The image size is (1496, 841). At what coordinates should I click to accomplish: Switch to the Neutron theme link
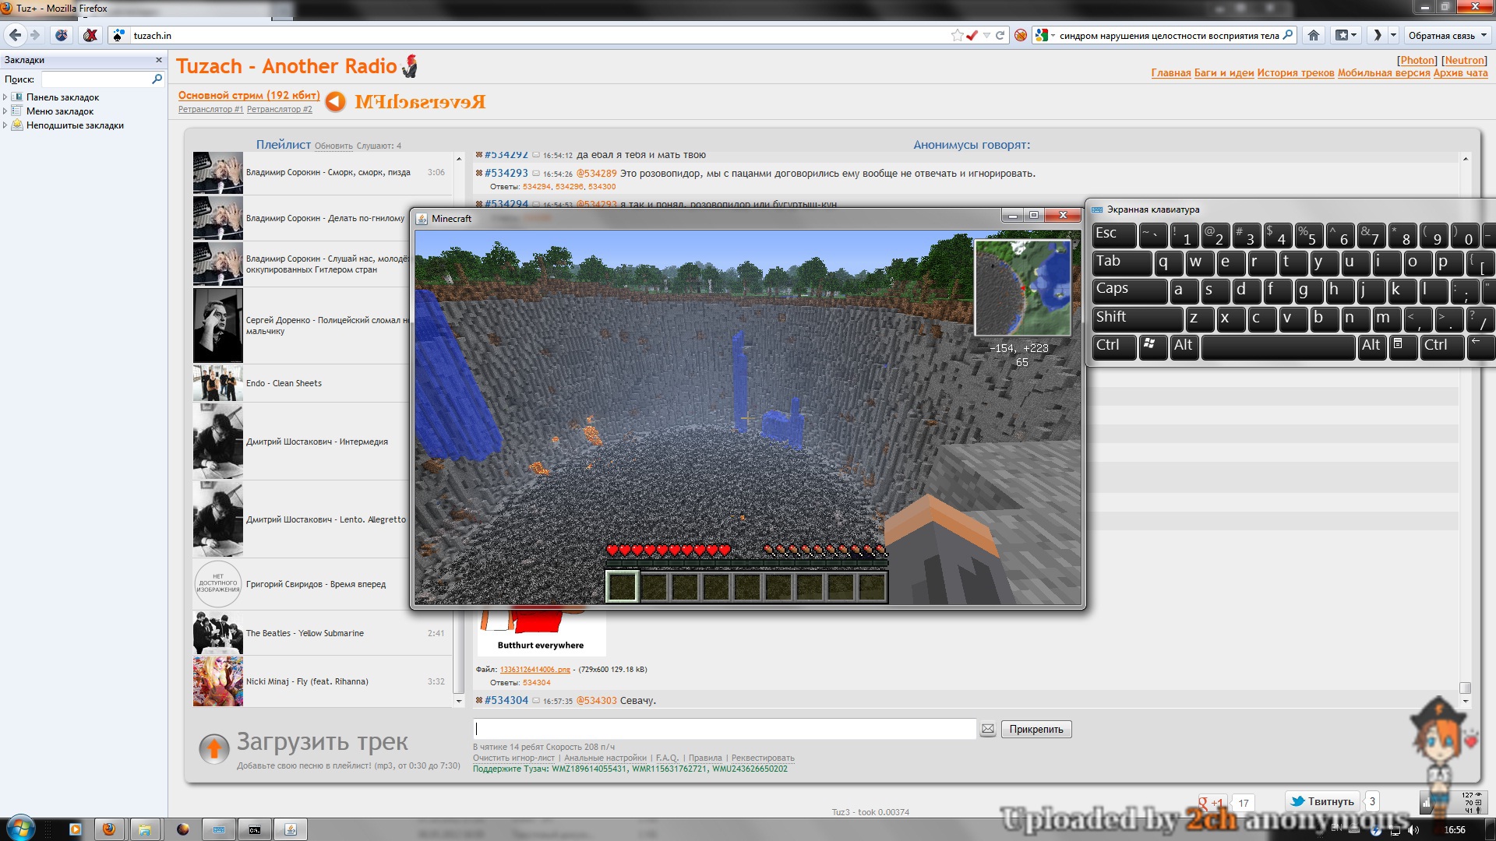tap(1464, 60)
